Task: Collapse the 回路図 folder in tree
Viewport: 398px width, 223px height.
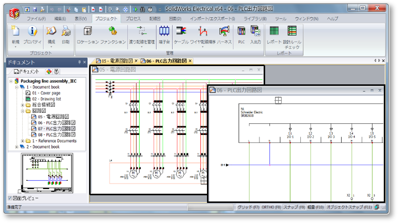Action: pos(23,111)
